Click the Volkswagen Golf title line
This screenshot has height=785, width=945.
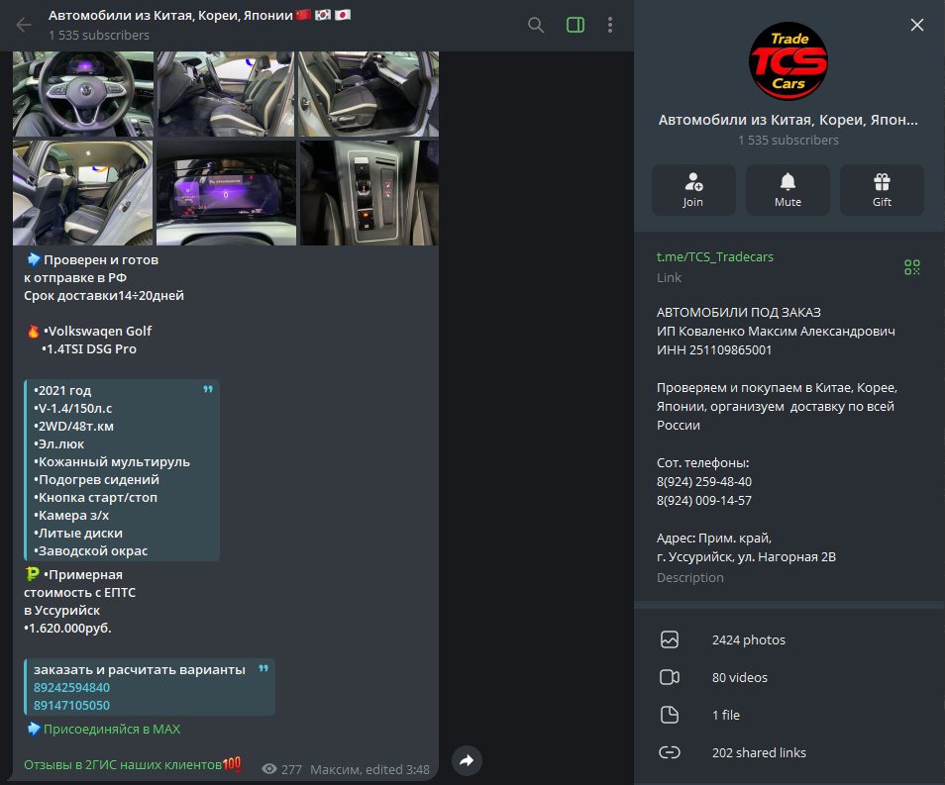(98, 331)
